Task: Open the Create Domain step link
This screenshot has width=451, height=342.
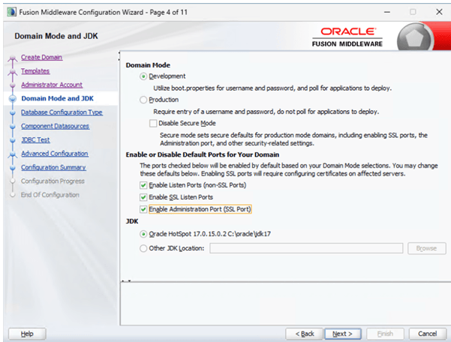Action: click(x=42, y=57)
